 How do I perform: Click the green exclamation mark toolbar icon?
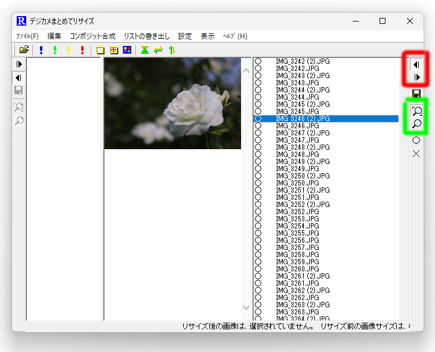point(55,50)
